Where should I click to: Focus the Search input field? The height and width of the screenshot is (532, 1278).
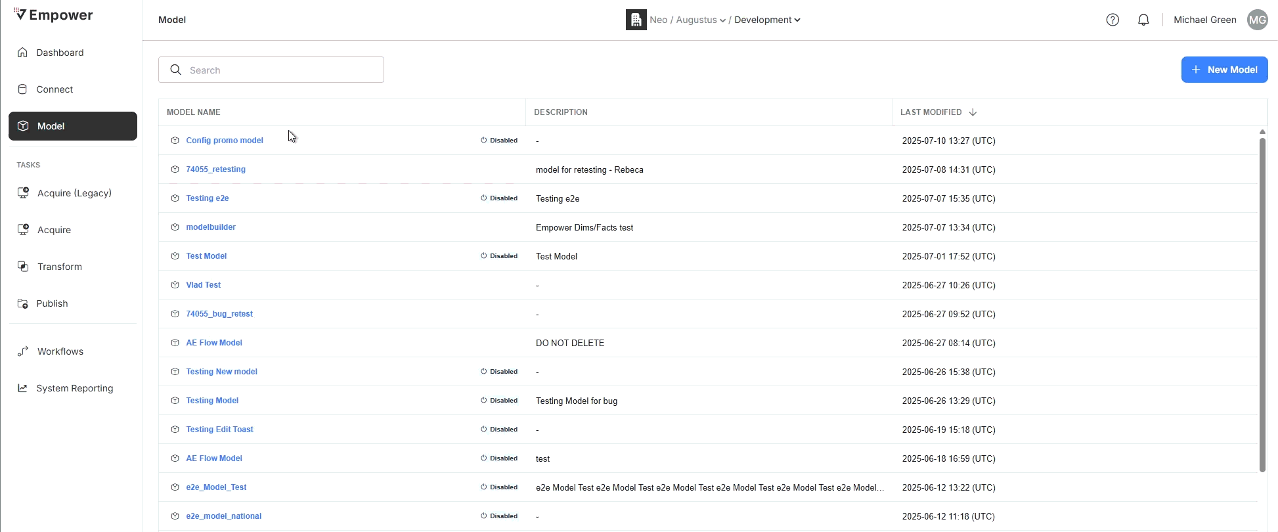click(271, 70)
